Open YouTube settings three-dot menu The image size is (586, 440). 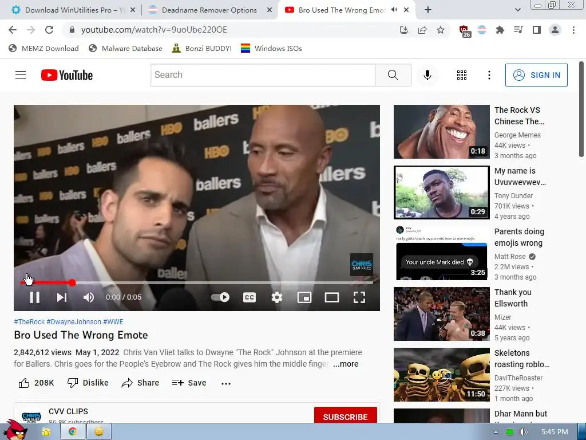tap(489, 75)
